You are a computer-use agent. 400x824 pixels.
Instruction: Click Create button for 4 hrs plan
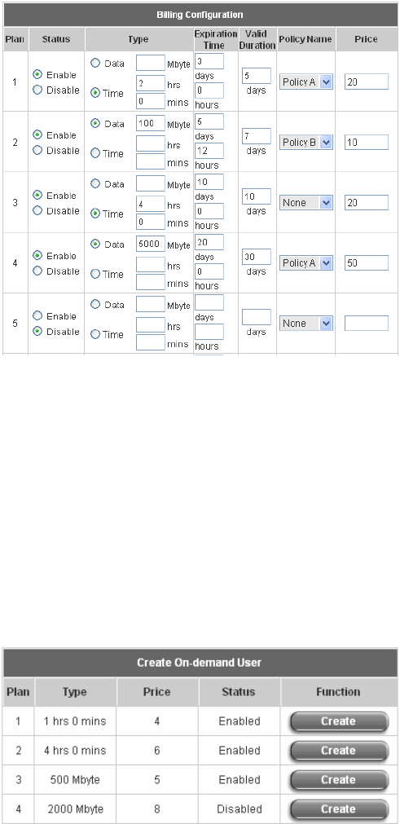click(339, 751)
